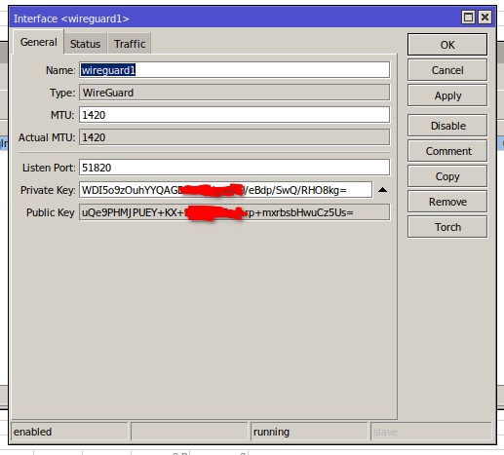Open Torch for this interface
Screen dimensions: 504x455
(x=447, y=227)
